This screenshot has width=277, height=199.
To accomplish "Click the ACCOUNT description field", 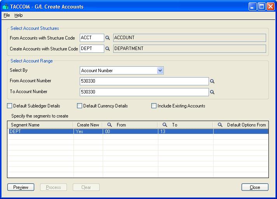I will pos(189,38).
